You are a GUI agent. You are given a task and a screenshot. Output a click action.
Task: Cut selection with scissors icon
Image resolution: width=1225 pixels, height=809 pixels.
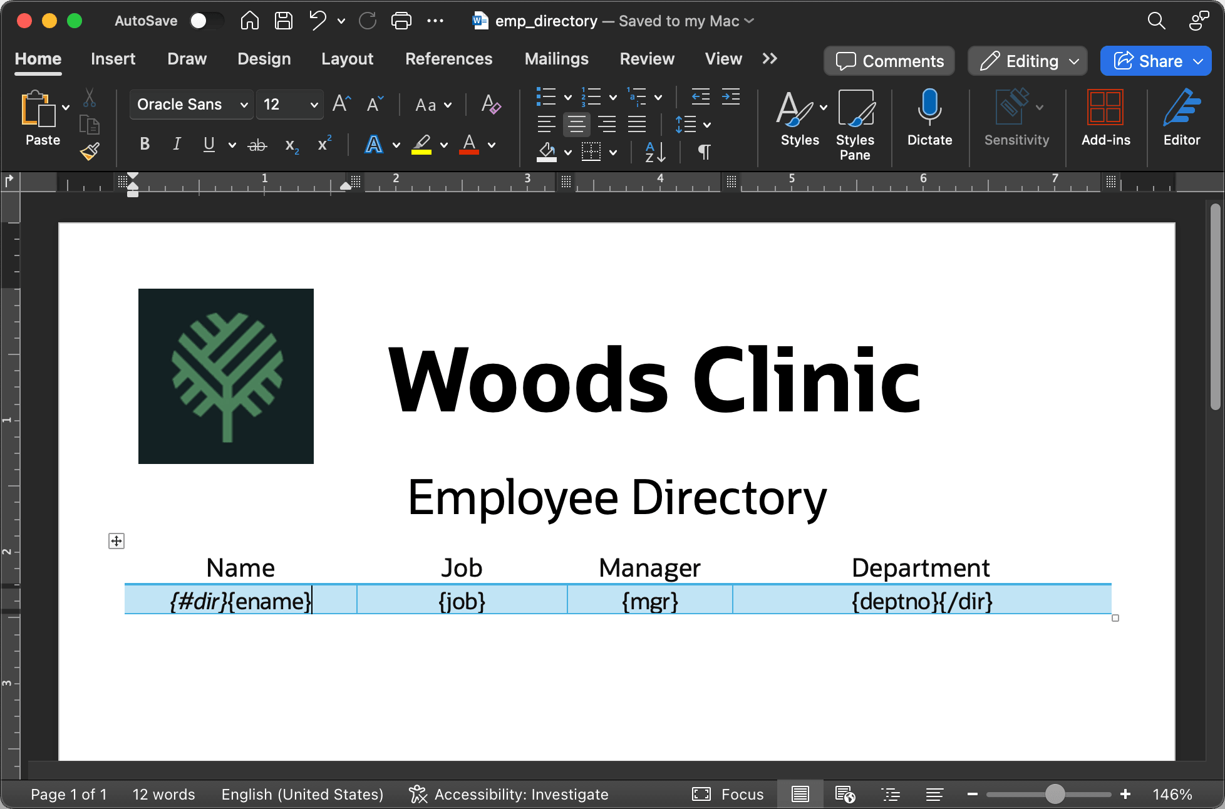point(90,97)
